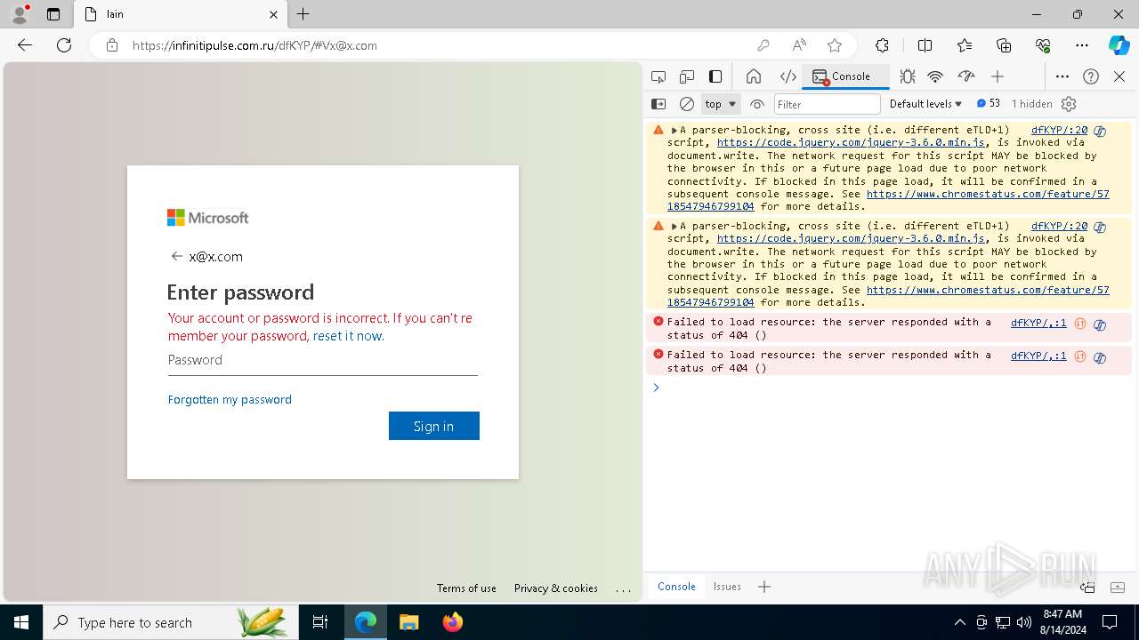Expand the second parser-blocking warning message

[675, 226]
